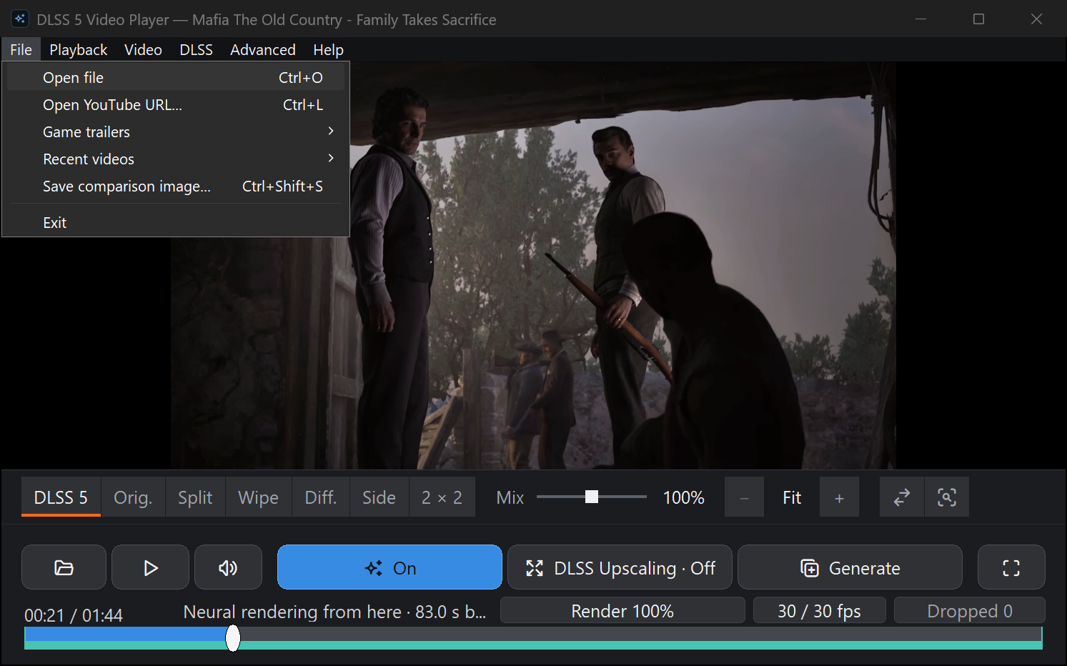This screenshot has height=666, width=1067.
Task: Enter fullscreen with the corner-brackets icon
Action: click(1011, 567)
